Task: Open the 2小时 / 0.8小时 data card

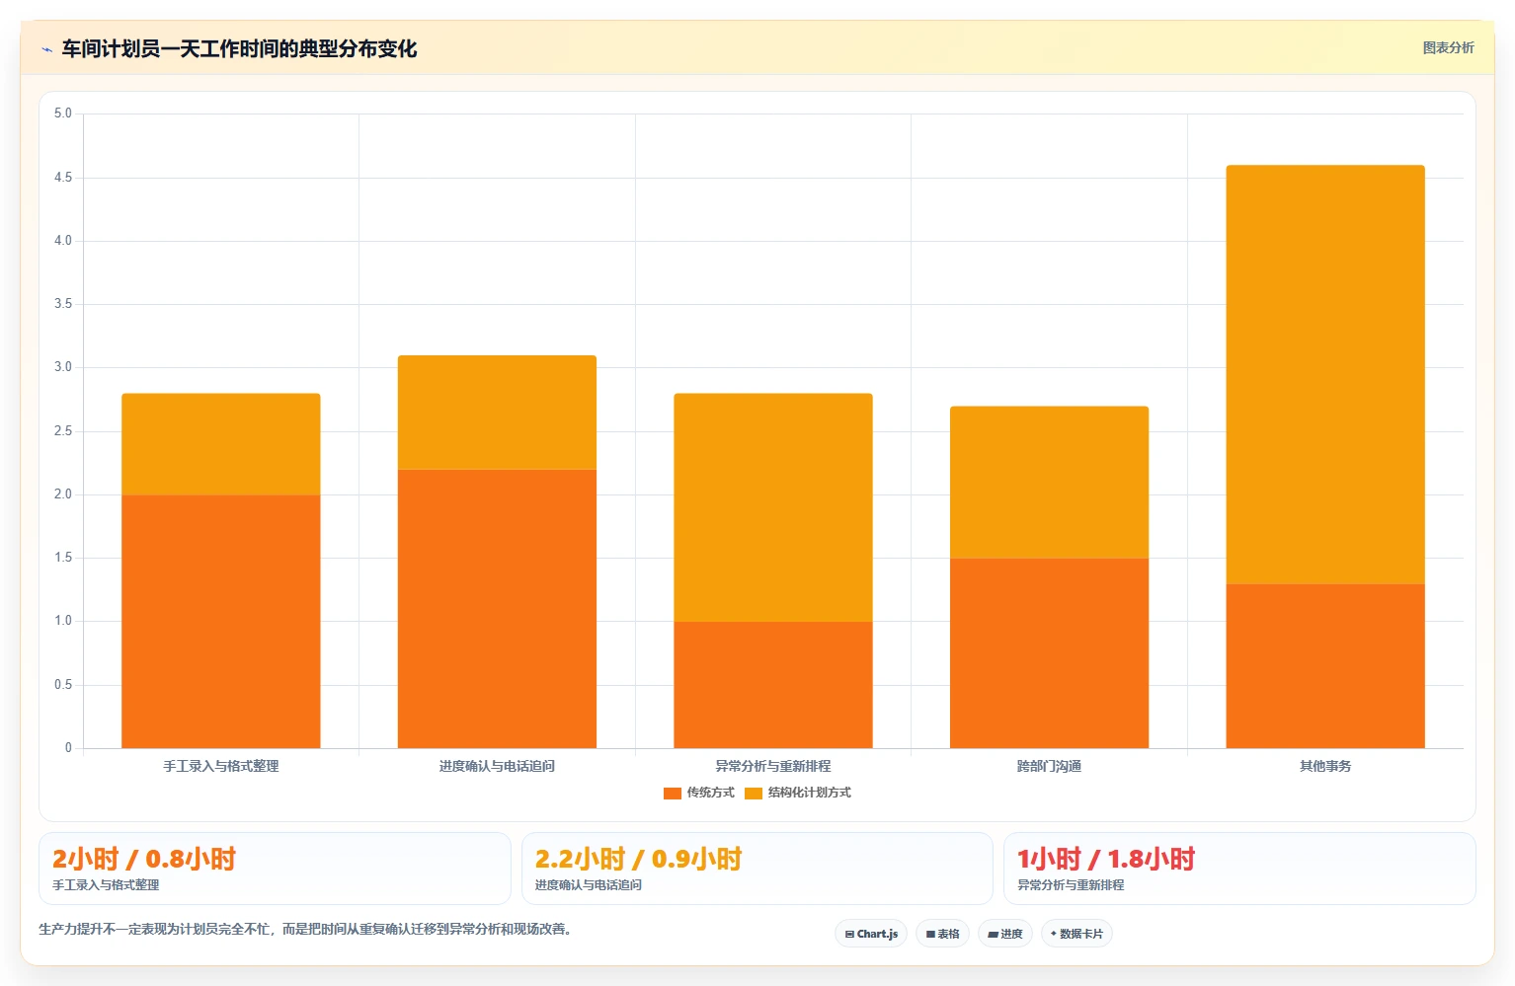Action: coord(275,869)
